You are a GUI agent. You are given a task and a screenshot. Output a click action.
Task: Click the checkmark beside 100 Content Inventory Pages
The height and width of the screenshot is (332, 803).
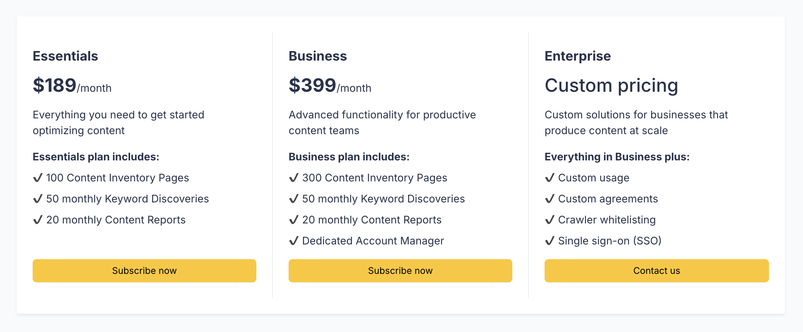(x=38, y=178)
